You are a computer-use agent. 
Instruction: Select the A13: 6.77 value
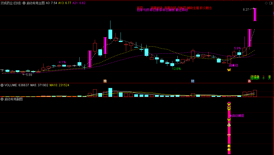pyautogui.click(x=65, y=3)
